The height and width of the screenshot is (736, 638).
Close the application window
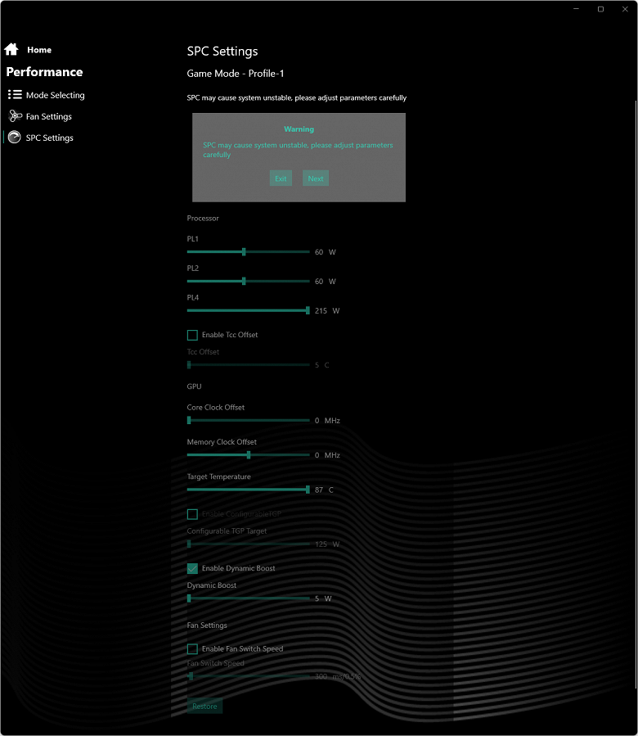pos(625,9)
